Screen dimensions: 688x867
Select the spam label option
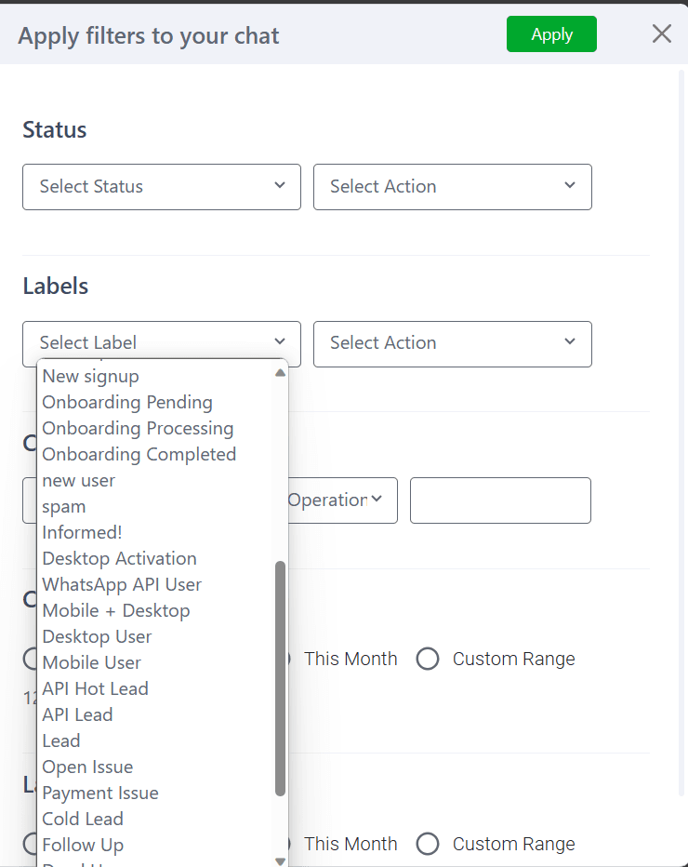coord(64,507)
